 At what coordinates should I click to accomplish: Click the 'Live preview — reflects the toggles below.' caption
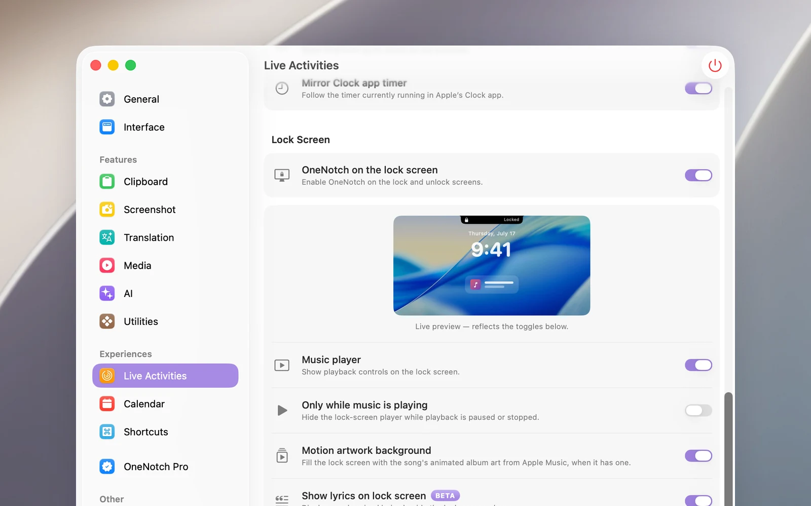(492, 326)
